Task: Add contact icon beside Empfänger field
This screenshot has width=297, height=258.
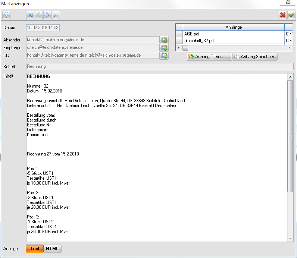Action: coord(164,48)
